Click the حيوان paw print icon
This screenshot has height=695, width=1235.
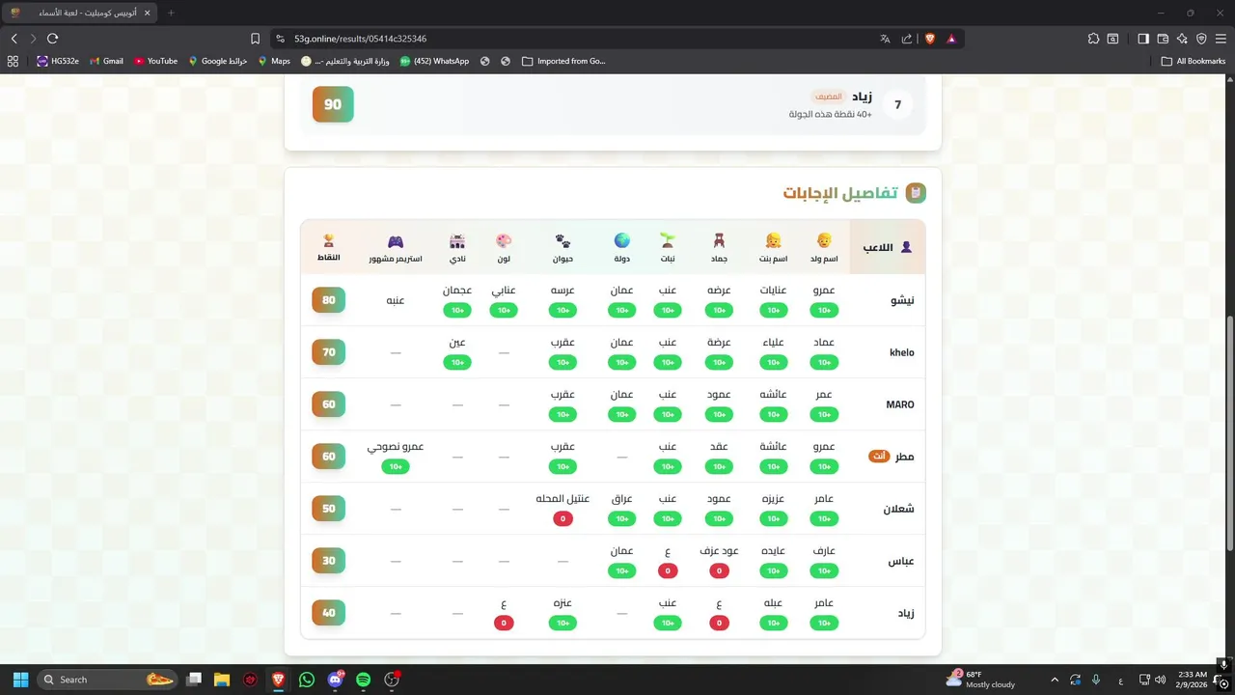click(563, 240)
